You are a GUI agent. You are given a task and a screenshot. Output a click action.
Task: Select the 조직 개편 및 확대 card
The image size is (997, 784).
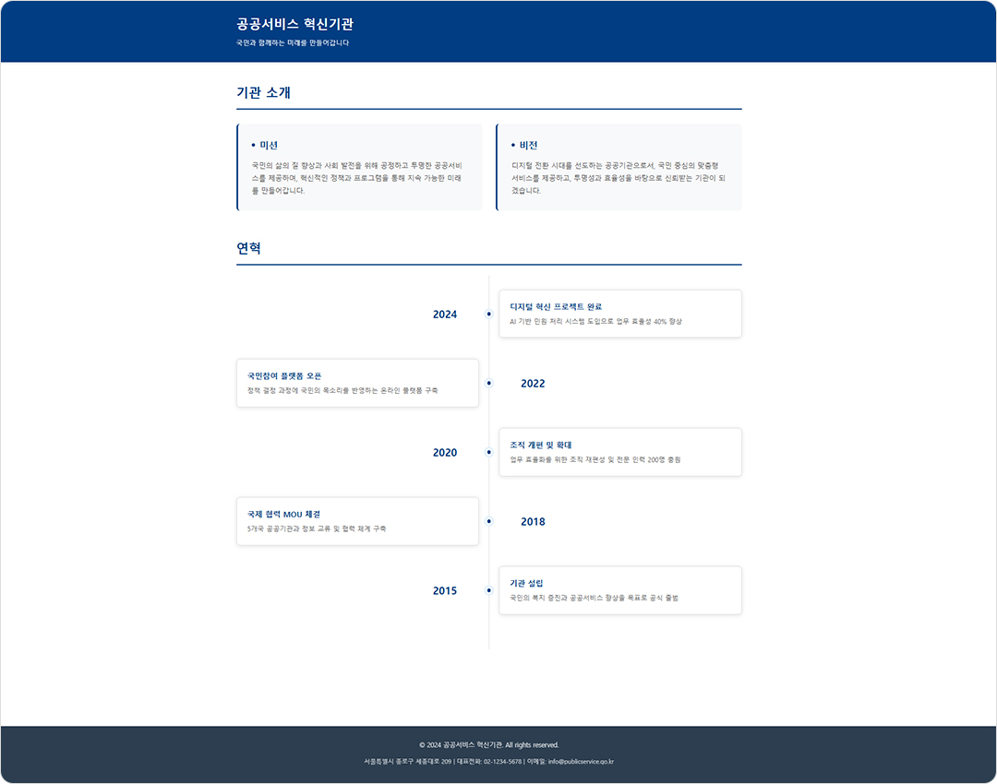coord(619,452)
